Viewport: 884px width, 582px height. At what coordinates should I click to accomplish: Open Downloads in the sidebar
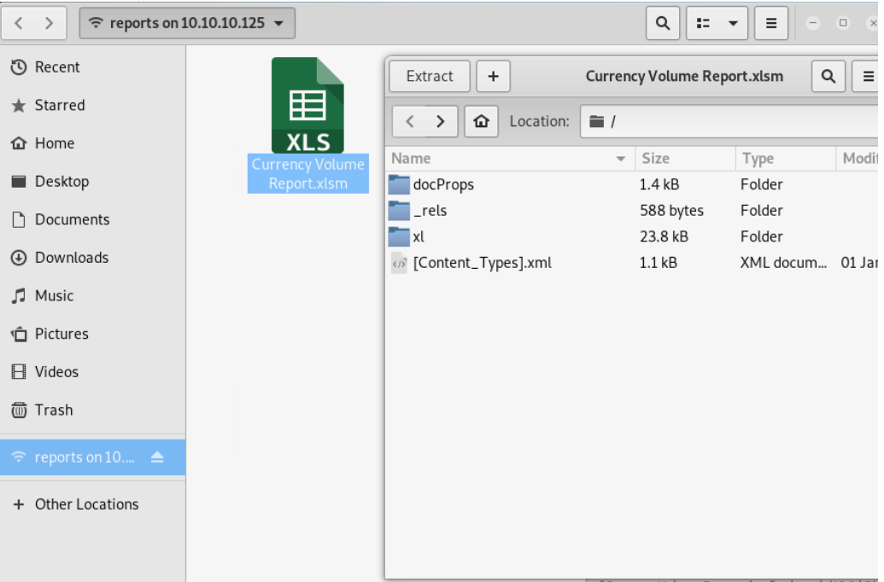click(x=71, y=258)
